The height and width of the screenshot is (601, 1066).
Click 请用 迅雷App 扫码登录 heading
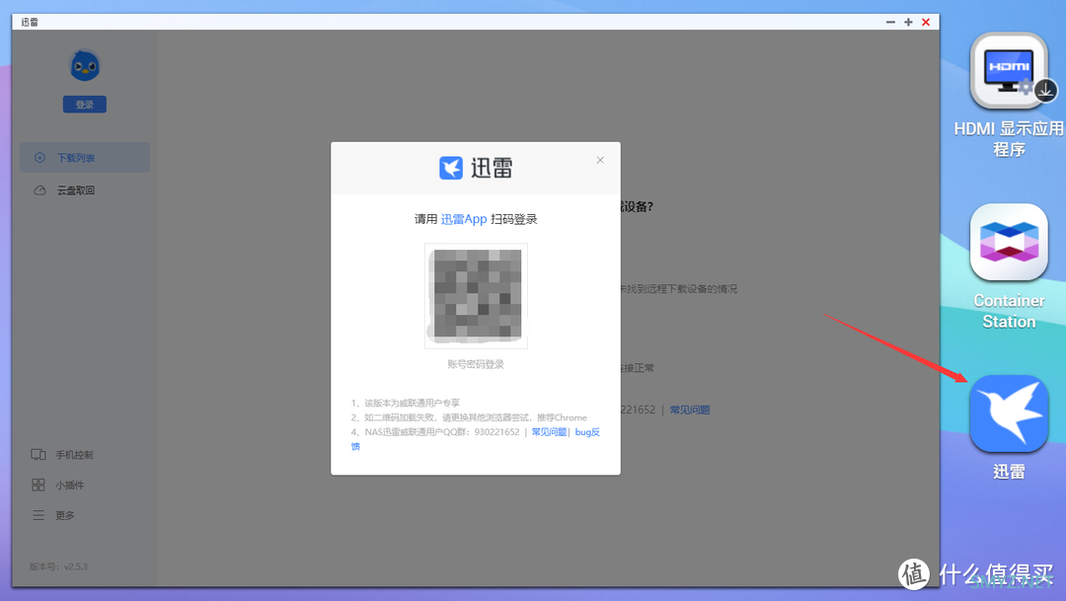[x=476, y=219]
